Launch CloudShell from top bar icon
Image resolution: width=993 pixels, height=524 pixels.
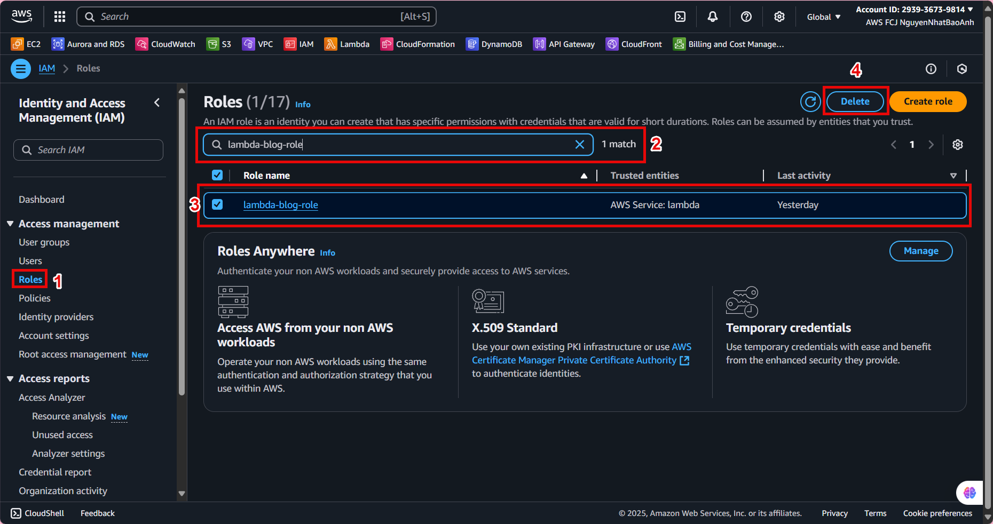coord(680,17)
